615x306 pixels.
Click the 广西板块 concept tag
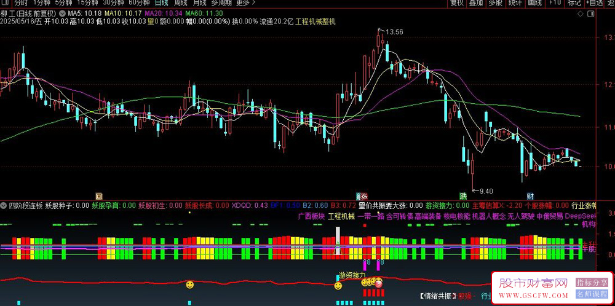coord(311,216)
